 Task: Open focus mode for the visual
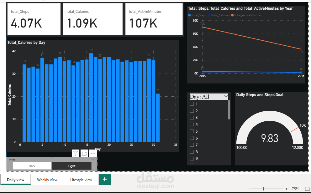click(84, 153)
